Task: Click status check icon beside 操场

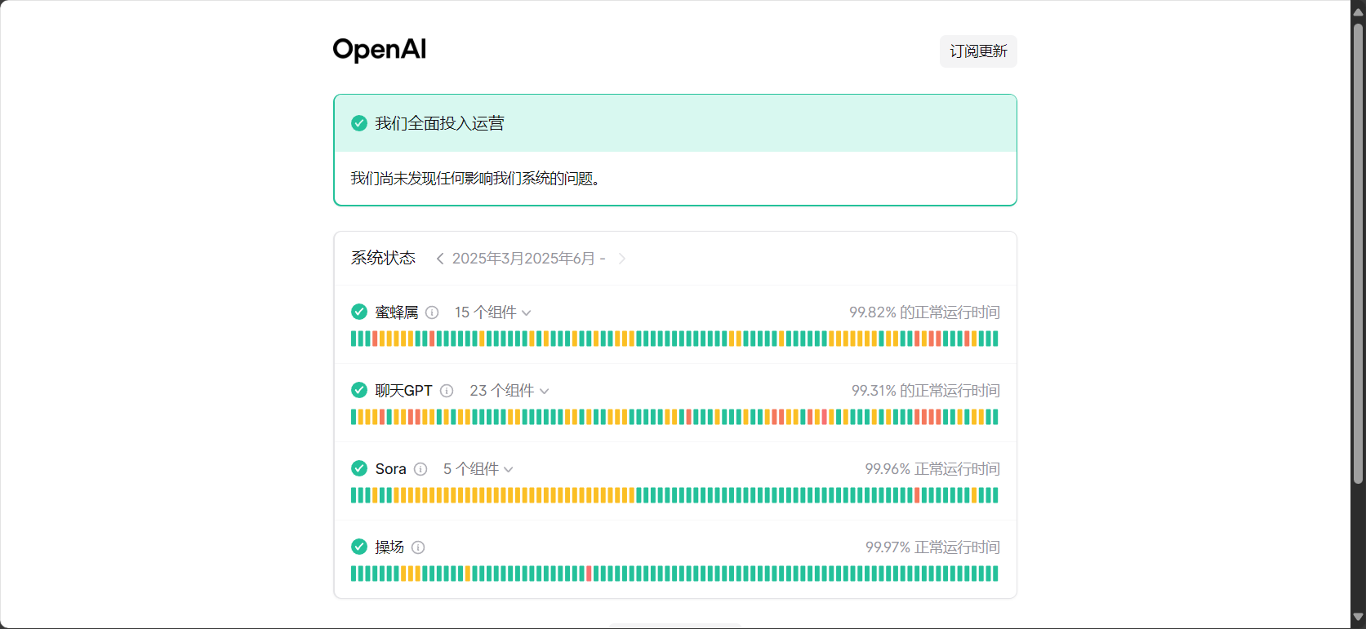Action: [359, 547]
